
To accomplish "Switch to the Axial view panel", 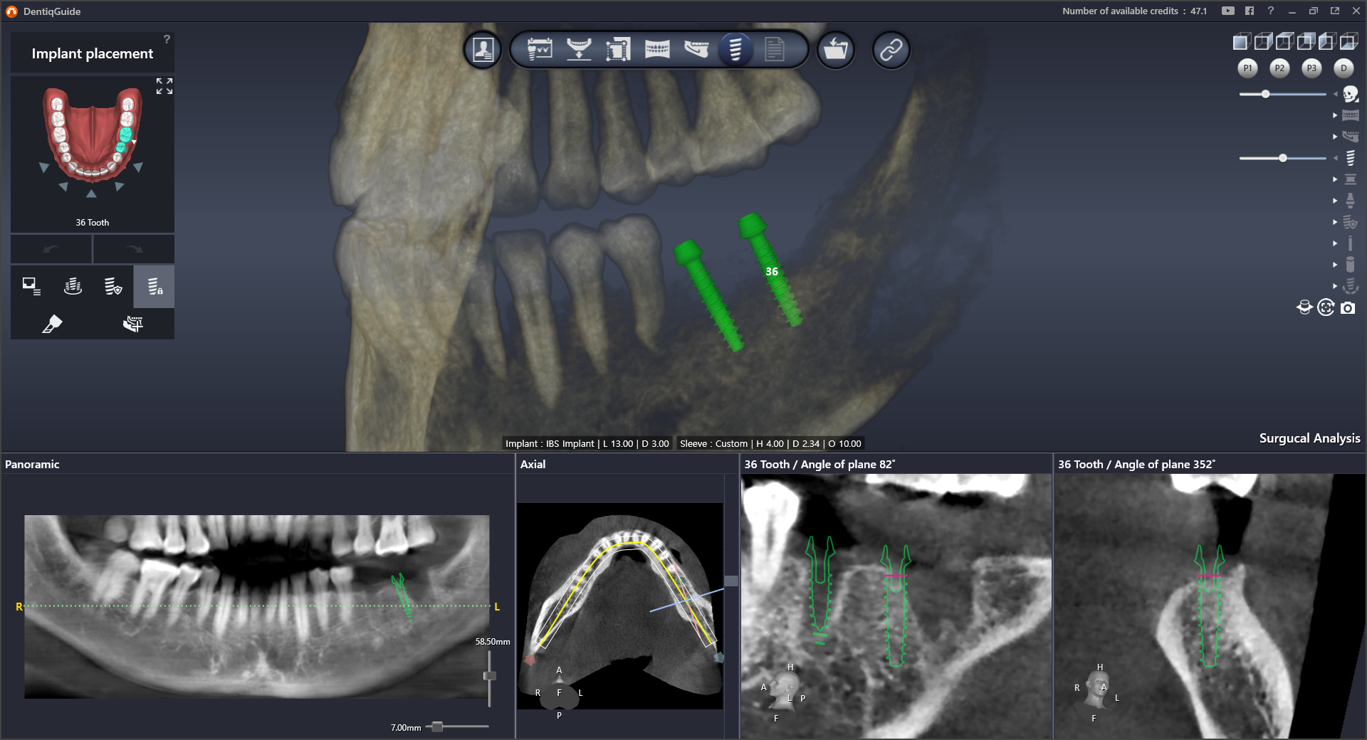I will click(533, 464).
